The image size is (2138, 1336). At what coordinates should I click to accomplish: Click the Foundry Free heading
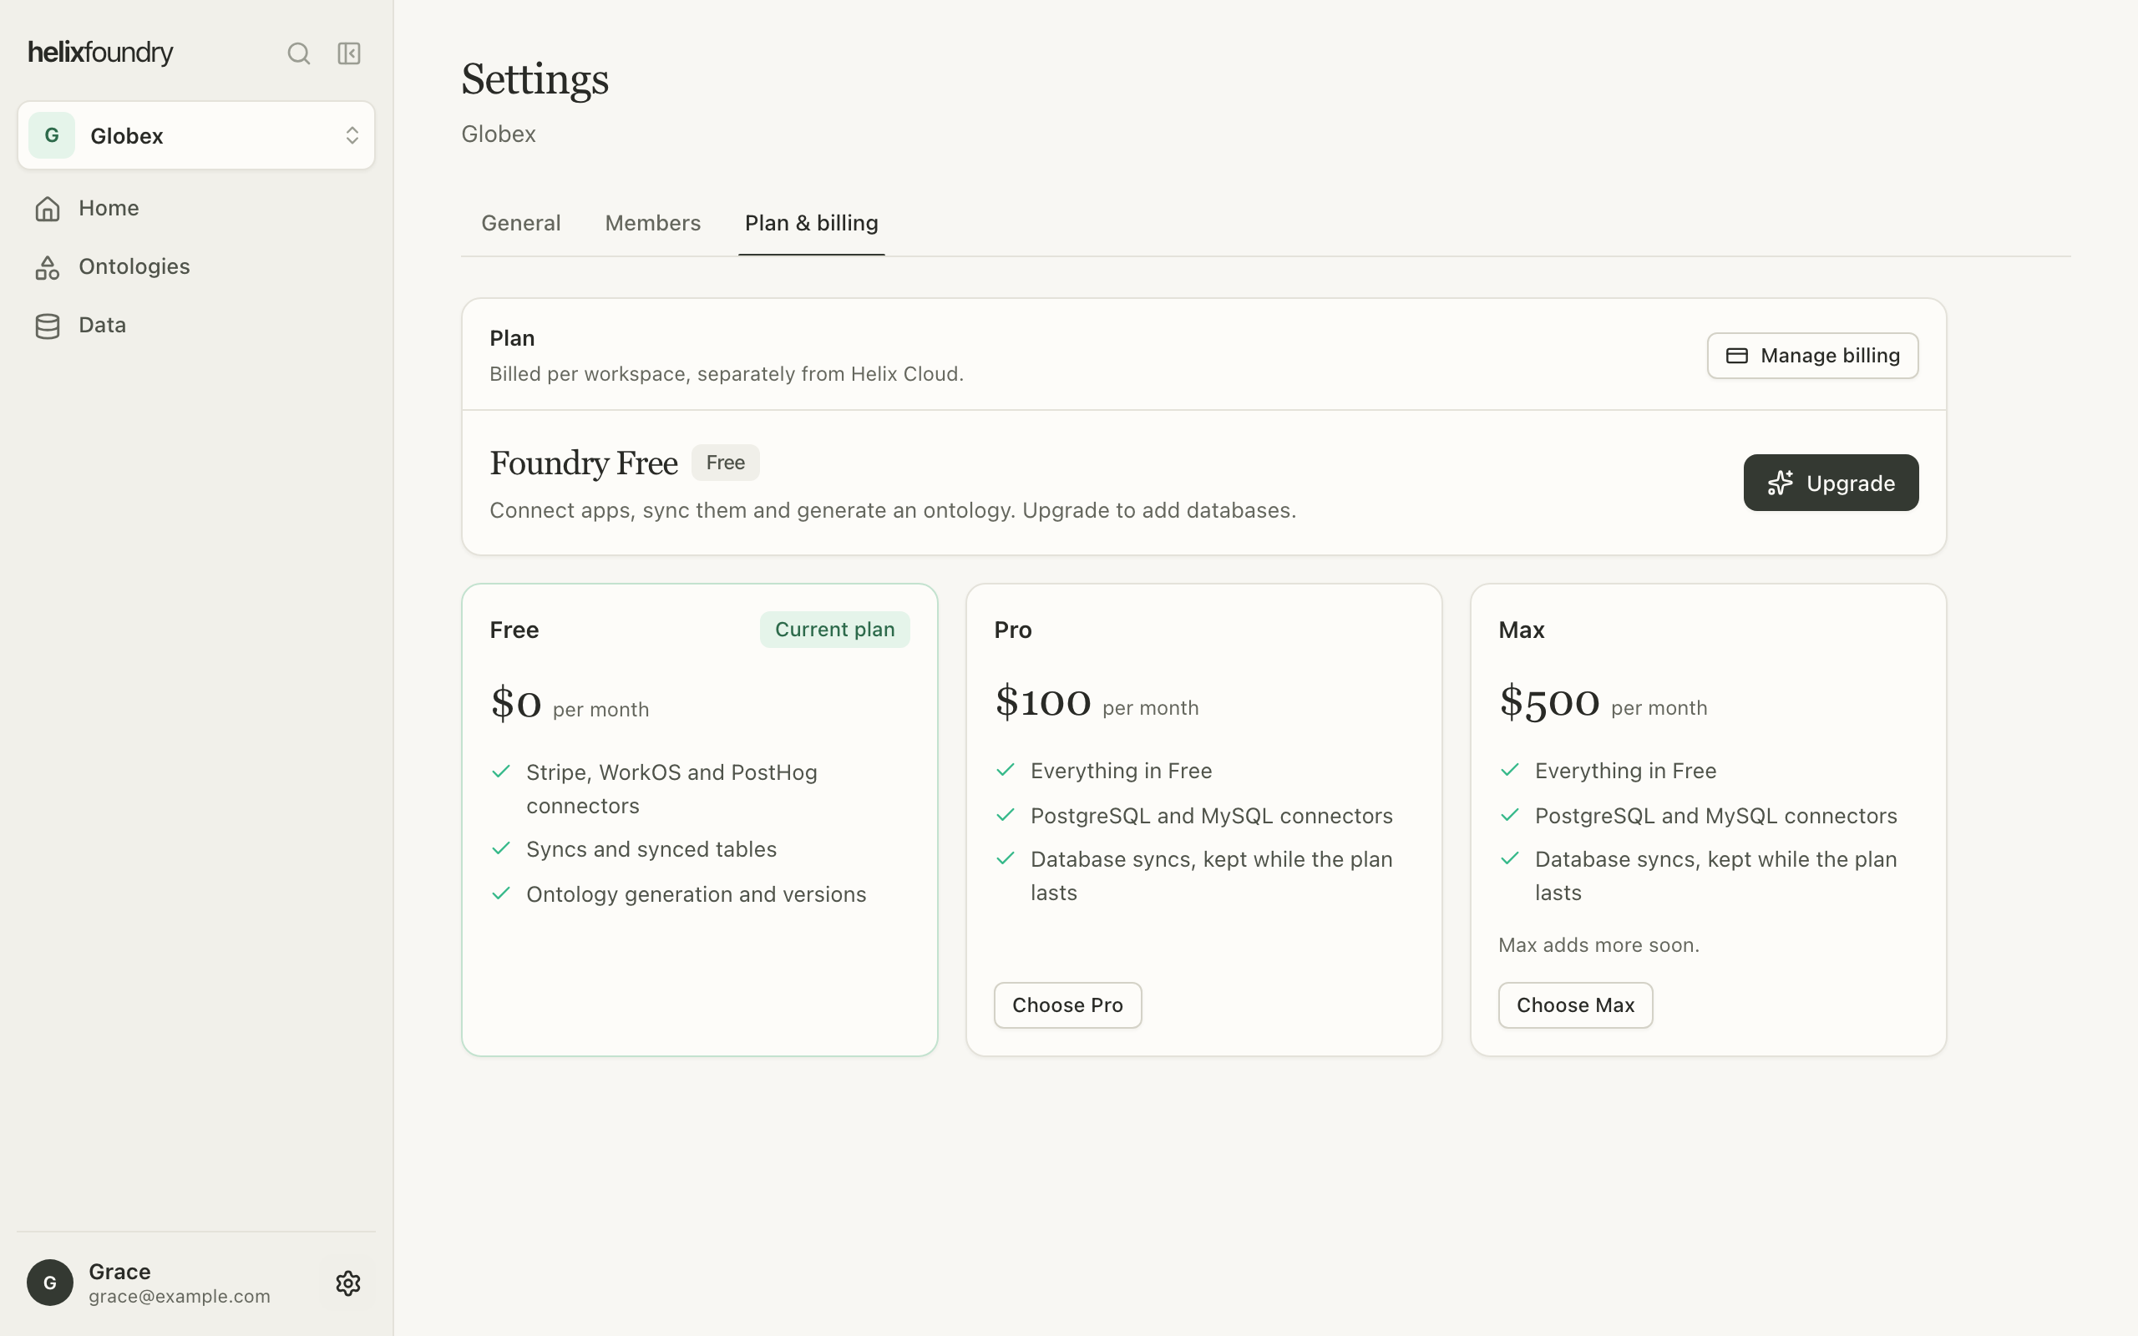pos(583,463)
